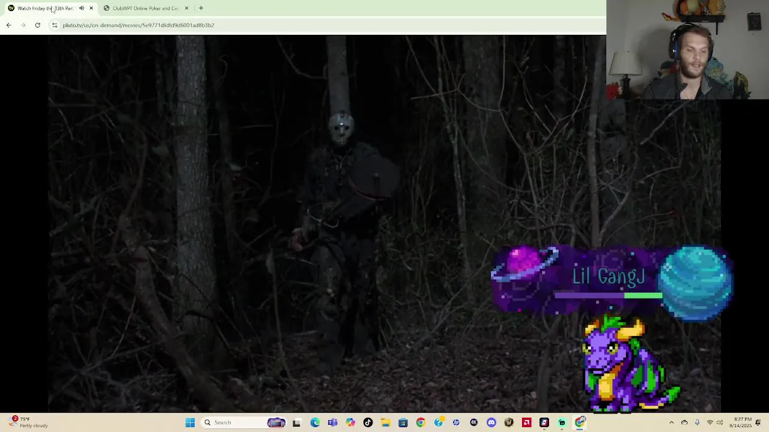Close the ClubWPT Online Poker tab
The image size is (769, 432).
click(186, 8)
